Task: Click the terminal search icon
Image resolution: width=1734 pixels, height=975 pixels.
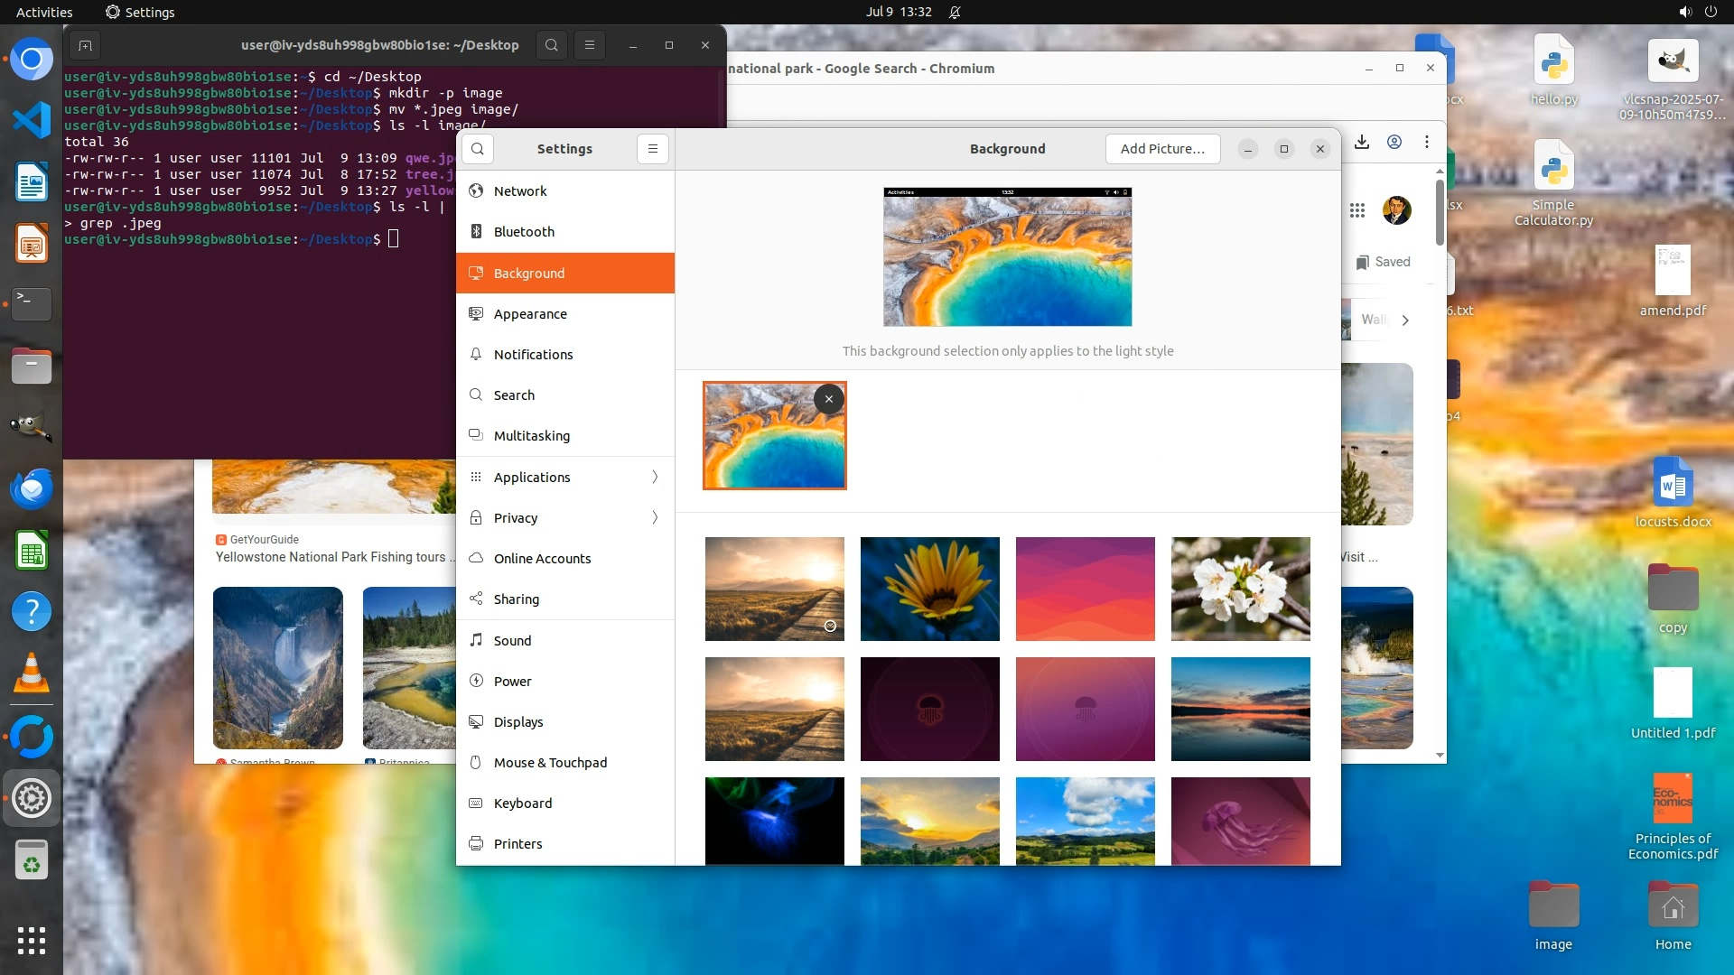Action: coord(552,45)
